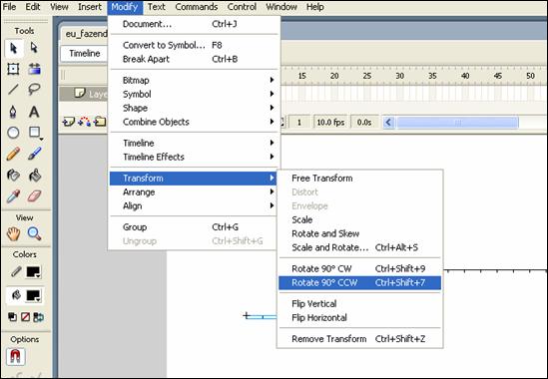The image size is (548, 379).
Task: Select the Lasso tool
Action: pos(34,90)
